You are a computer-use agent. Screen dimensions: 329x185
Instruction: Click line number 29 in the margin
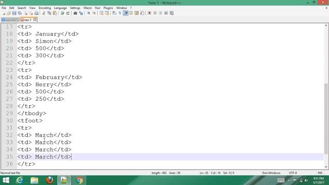9,114
